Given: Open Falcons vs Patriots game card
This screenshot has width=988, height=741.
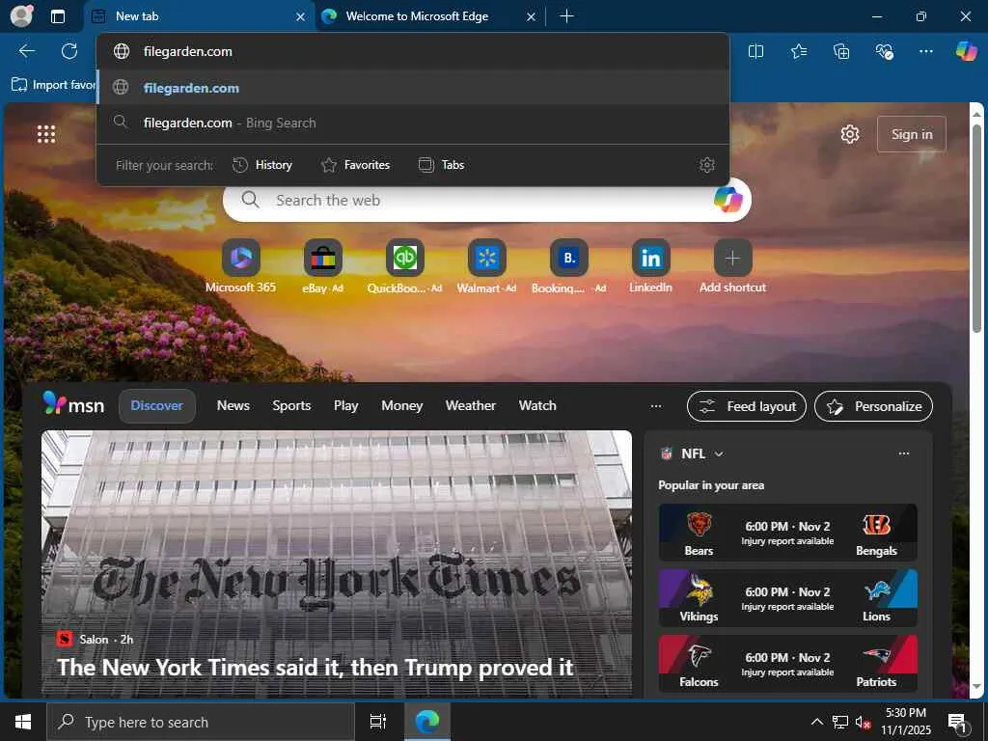Looking at the screenshot, I should pyautogui.click(x=787, y=664).
